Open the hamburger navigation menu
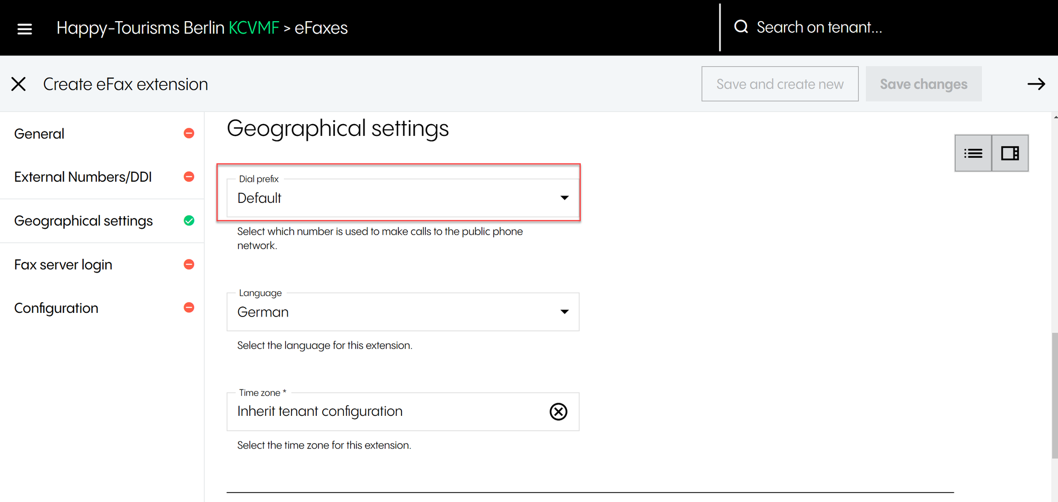This screenshot has height=502, width=1058. tap(24, 29)
